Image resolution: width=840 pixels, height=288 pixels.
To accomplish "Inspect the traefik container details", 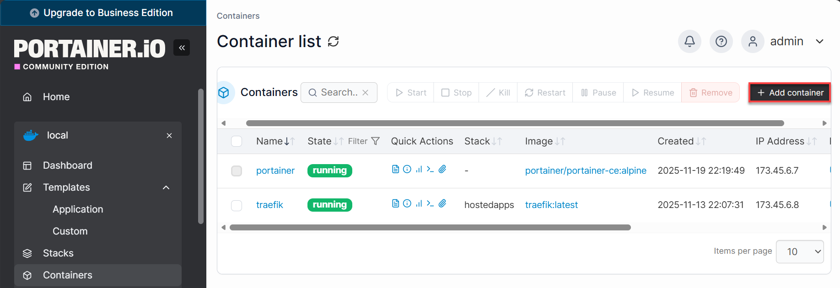I will [407, 203].
